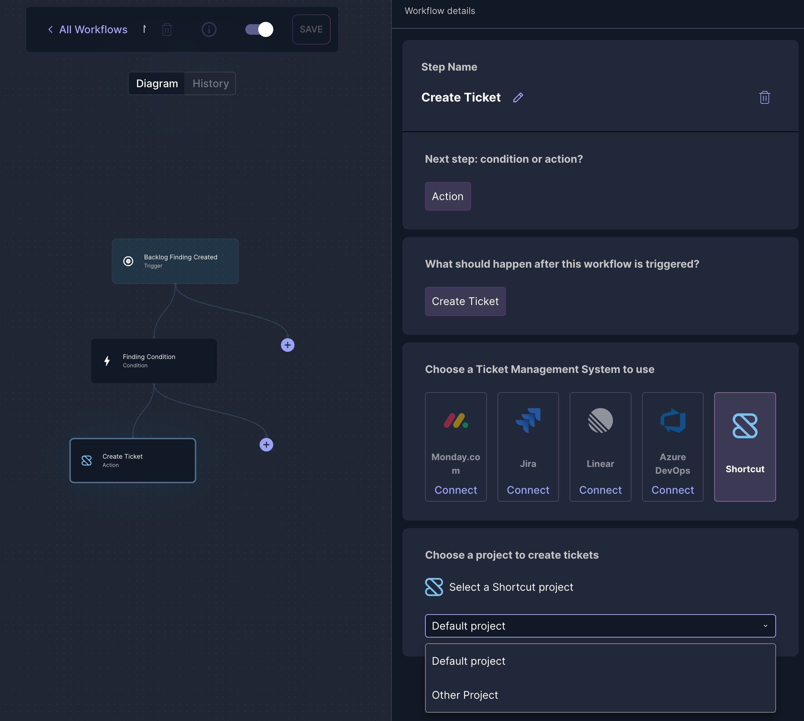Select the Finding Condition node
804x721 pixels.
(154, 360)
